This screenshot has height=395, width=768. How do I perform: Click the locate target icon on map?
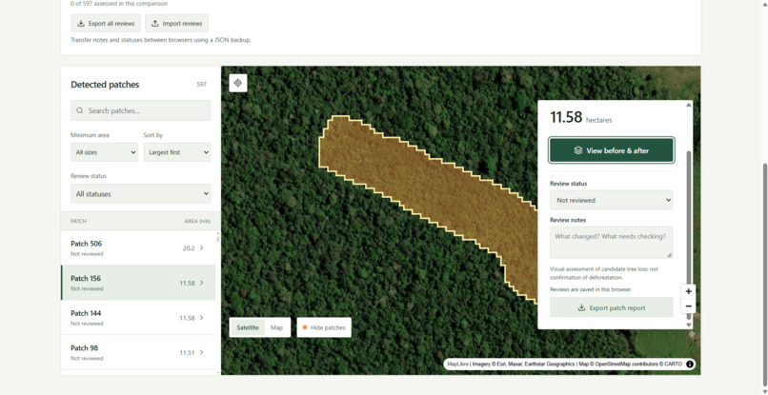click(238, 83)
